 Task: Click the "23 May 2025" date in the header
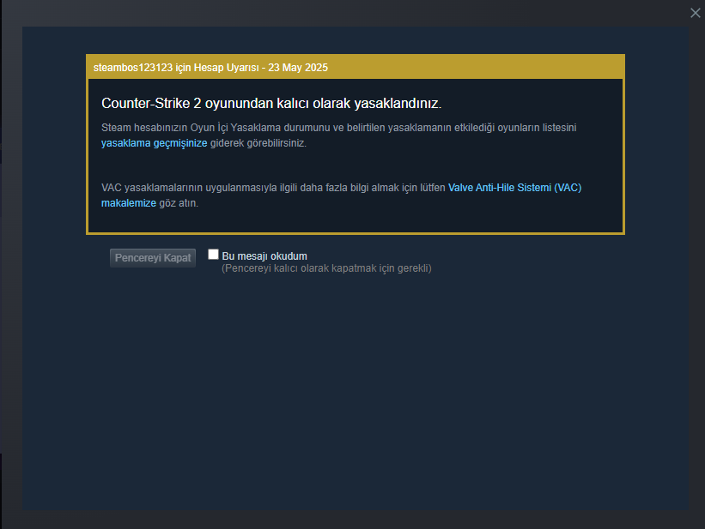click(298, 68)
